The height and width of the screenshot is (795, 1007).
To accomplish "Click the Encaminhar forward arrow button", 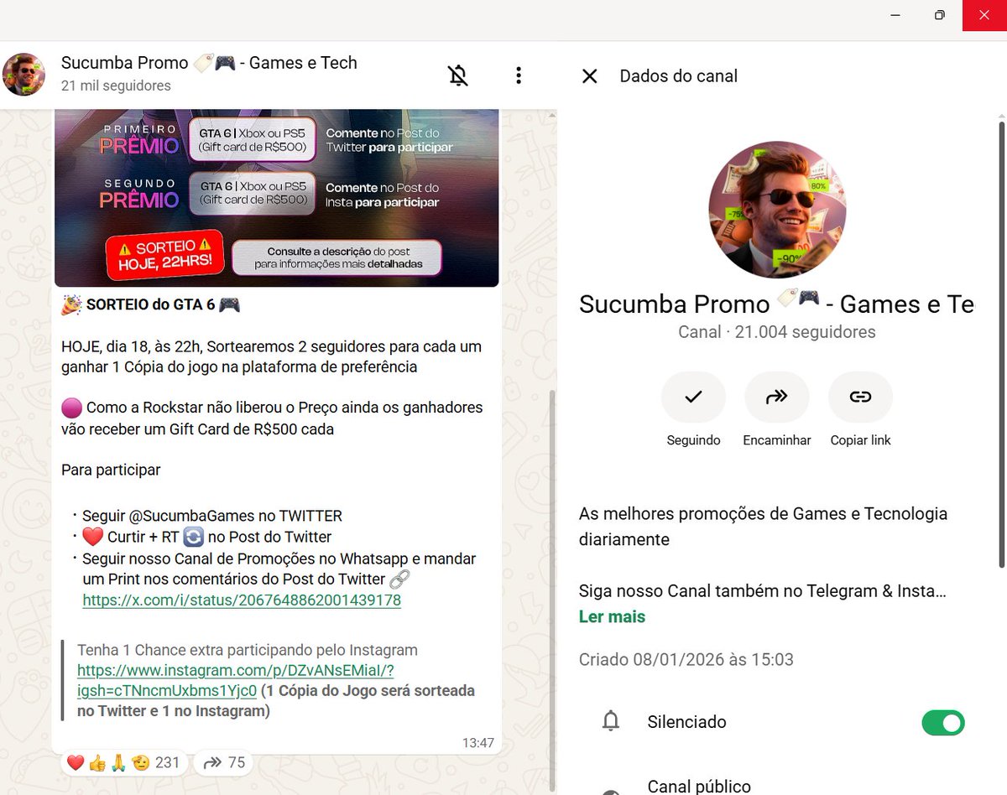I will coord(777,397).
